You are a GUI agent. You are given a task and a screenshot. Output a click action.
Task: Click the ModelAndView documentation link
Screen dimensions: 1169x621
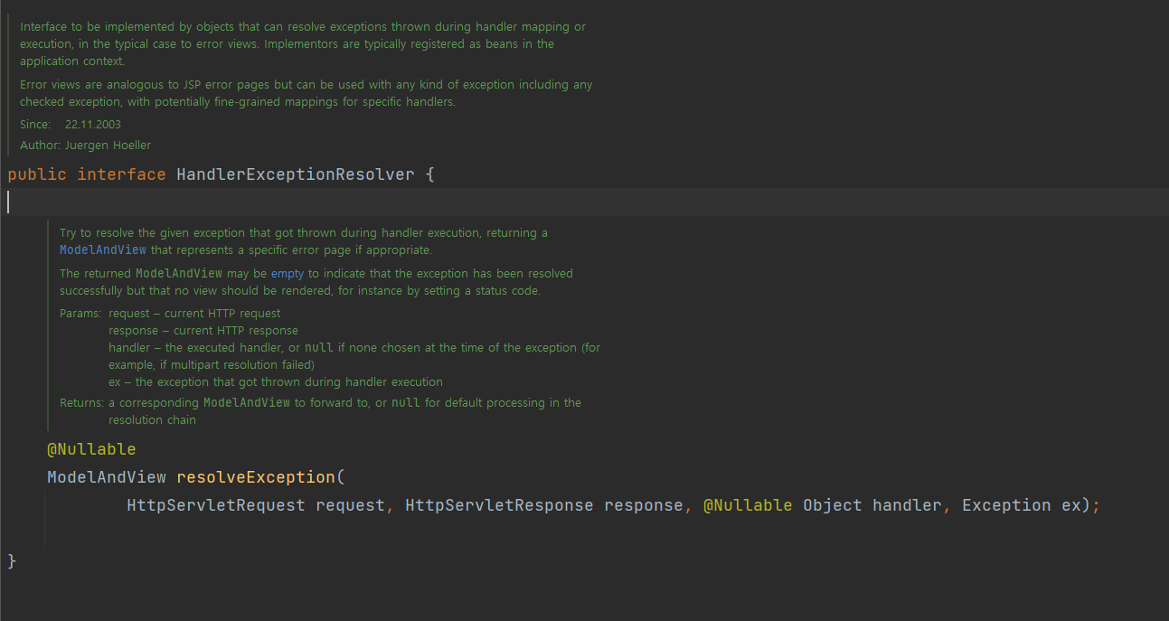tap(102, 249)
